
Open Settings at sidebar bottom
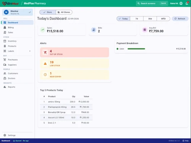(x=18, y=135)
